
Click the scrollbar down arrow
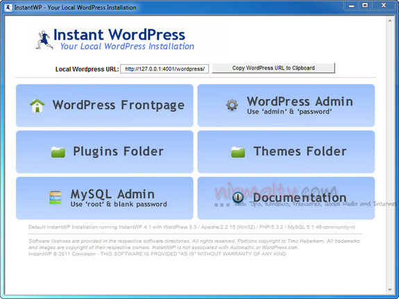coord(390,289)
